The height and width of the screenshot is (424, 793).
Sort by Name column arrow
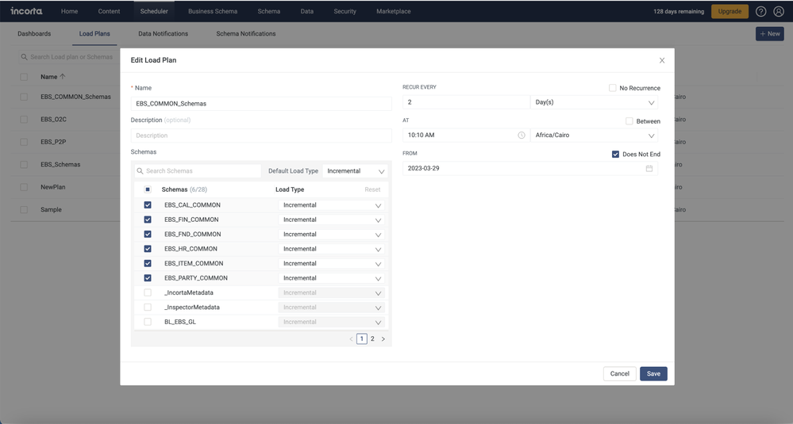(x=63, y=77)
